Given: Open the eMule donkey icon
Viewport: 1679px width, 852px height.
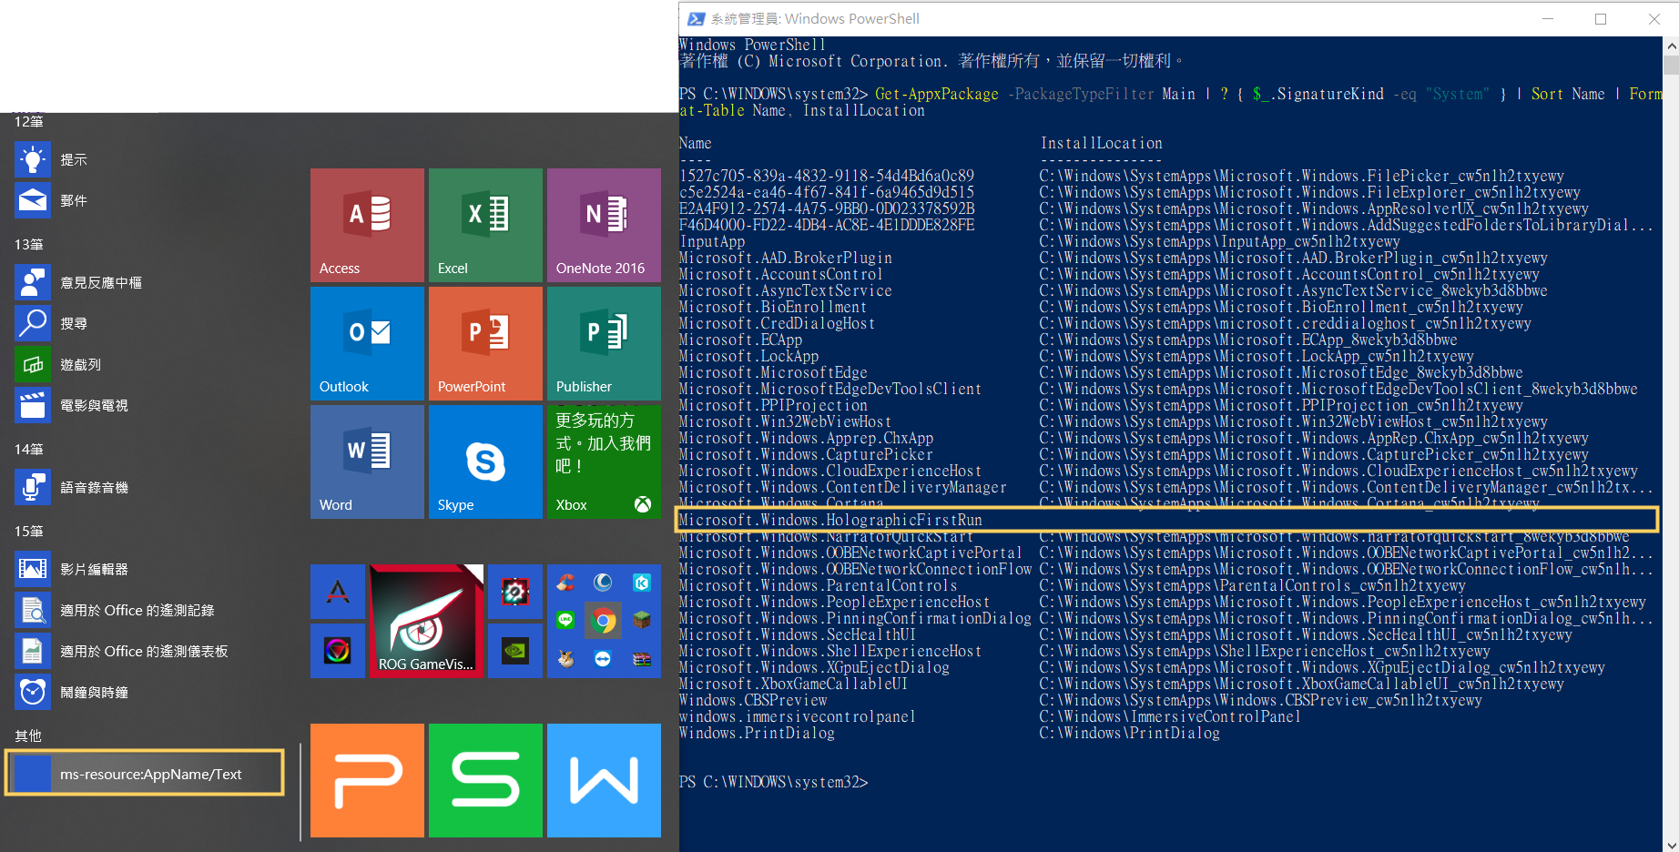Looking at the screenshot, I should pyautogui.click(x=566, y=659).
